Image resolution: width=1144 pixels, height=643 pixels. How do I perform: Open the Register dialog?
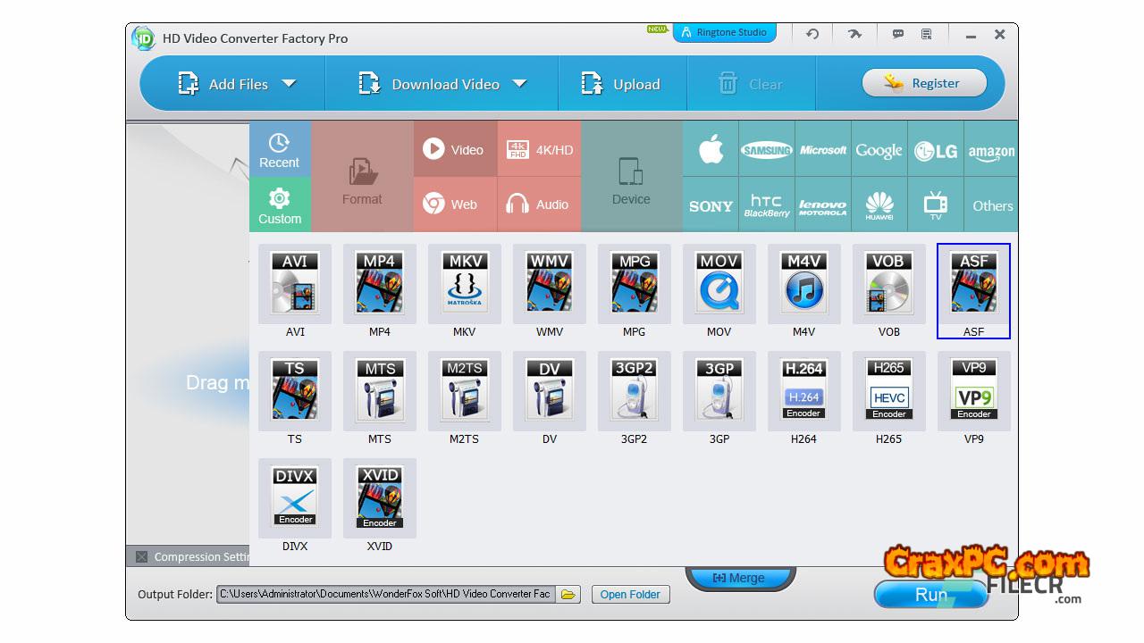[x=924, y=83]
